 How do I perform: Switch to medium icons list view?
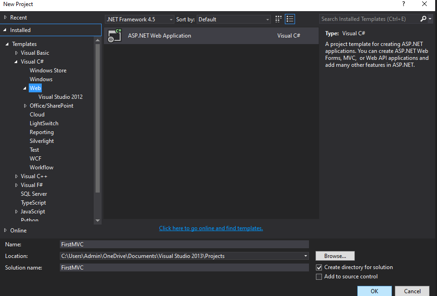click(290, 19)
